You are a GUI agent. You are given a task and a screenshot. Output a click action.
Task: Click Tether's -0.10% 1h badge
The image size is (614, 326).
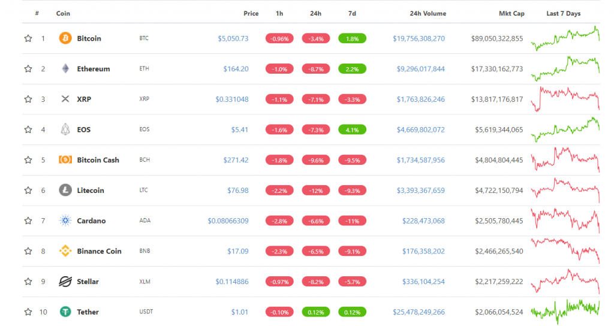pos(279,312)
